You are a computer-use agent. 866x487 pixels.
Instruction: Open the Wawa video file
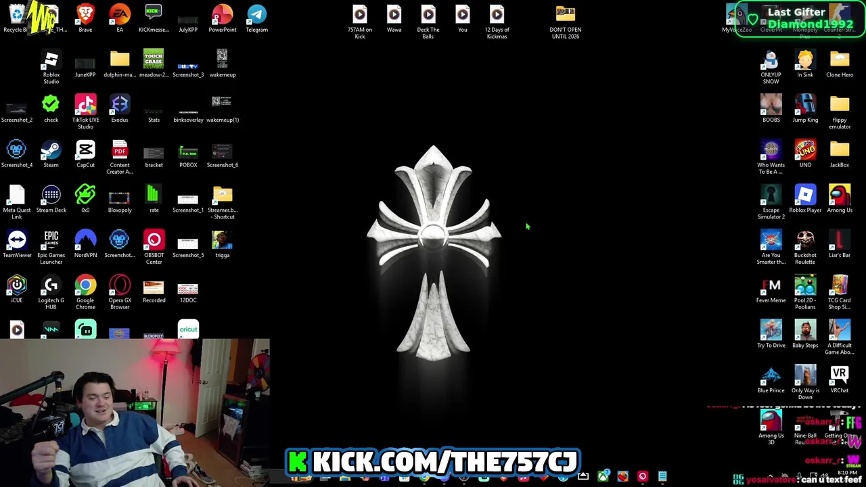point(394,18)
